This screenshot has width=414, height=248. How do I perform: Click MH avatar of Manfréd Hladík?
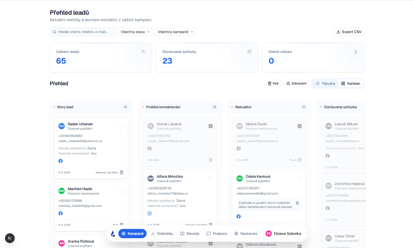(62, 191)
